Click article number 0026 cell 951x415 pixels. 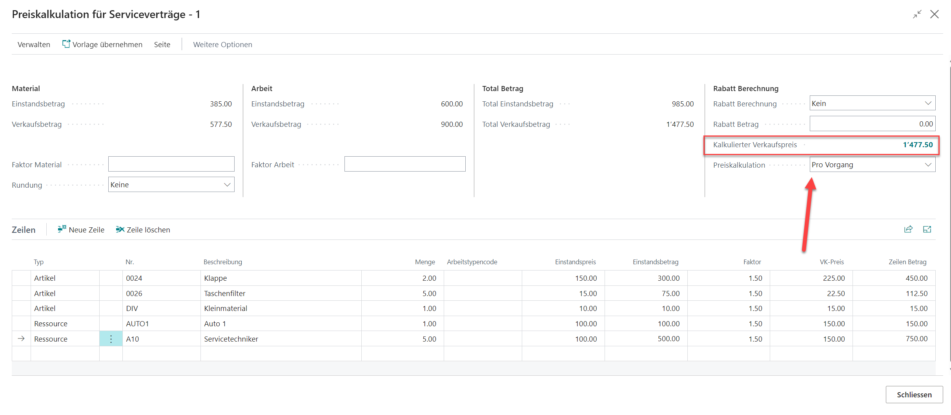coord(161,293)
